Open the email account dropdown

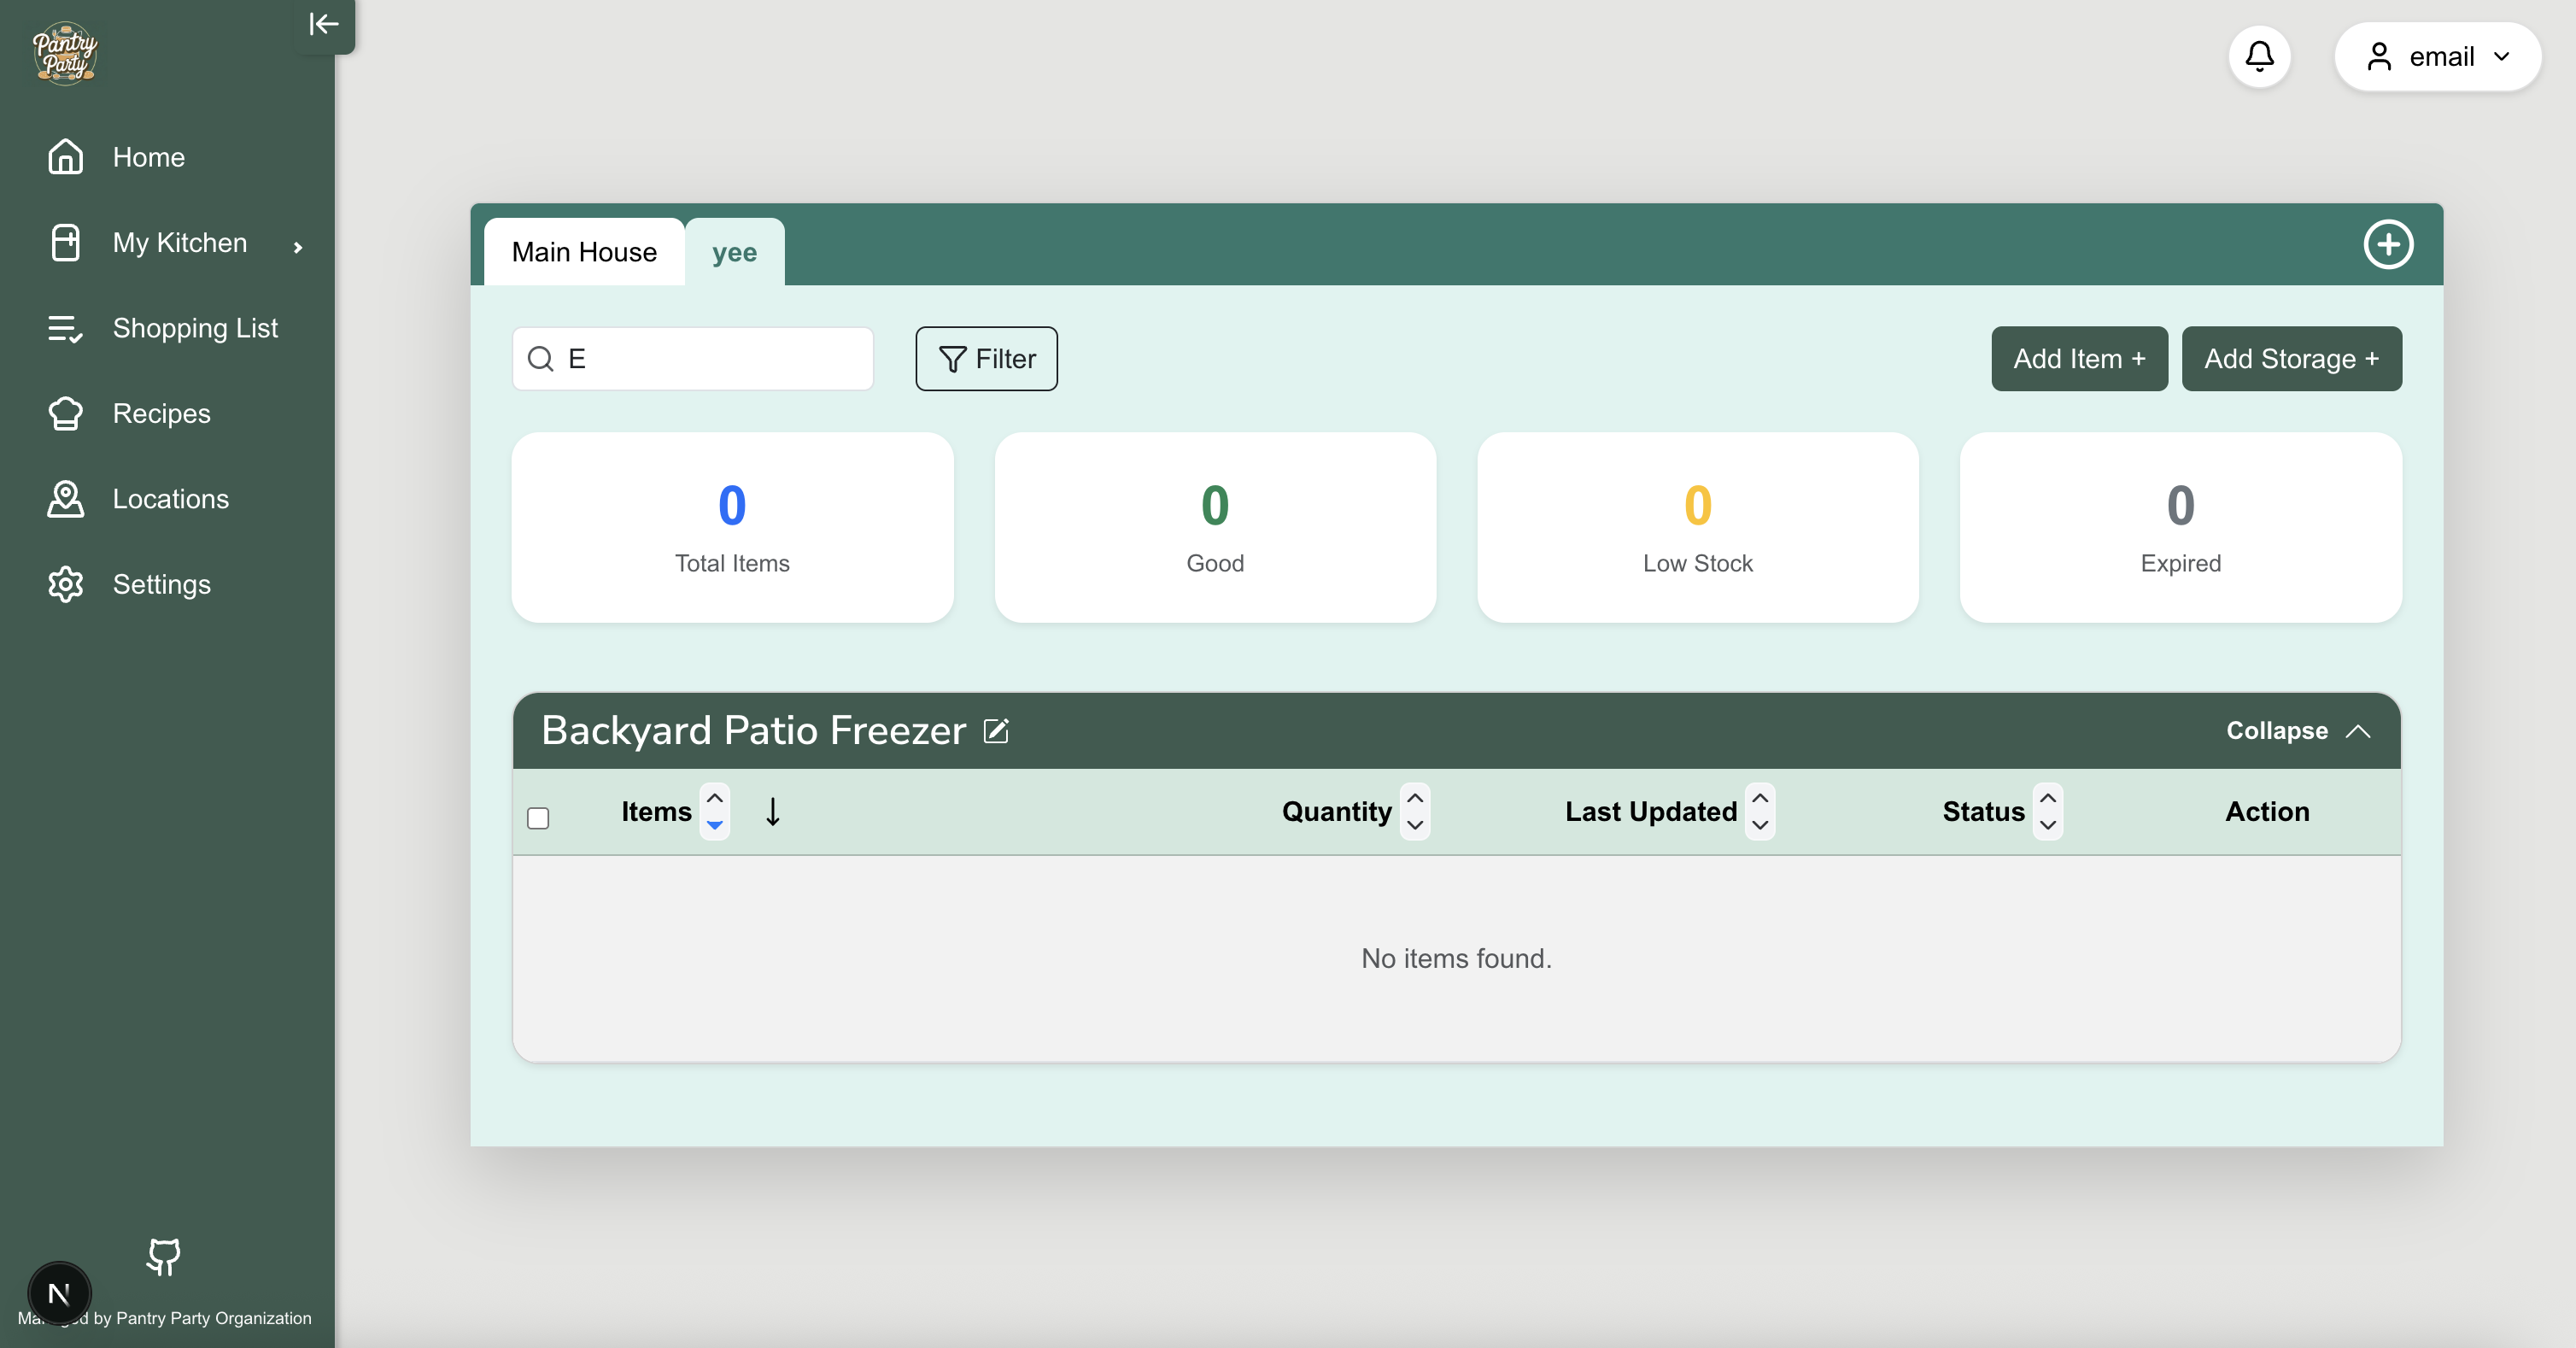point(2437,56)
